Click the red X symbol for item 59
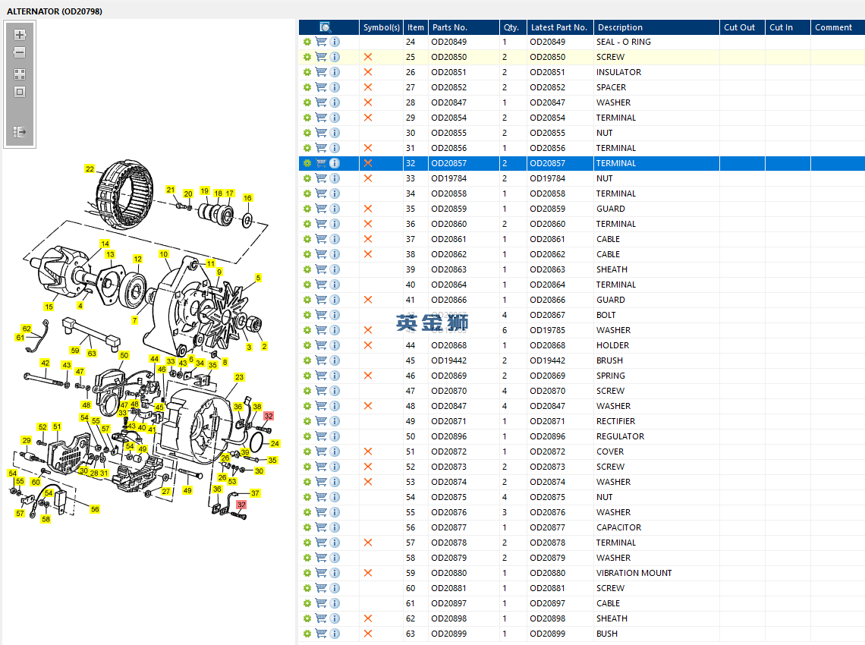This screenshot has width=865, height=645. point(368,573)
